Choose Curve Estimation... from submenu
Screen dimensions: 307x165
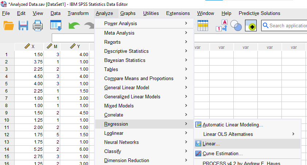[x=222, y=153]
